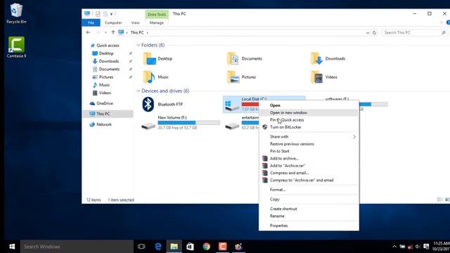450x253 pixels.
Task: Open Camtasia recorder taskbar icon
Action: [x=222, y=247]
